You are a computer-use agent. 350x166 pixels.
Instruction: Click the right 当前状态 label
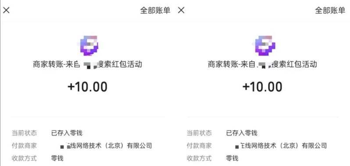tap(199, 133)
